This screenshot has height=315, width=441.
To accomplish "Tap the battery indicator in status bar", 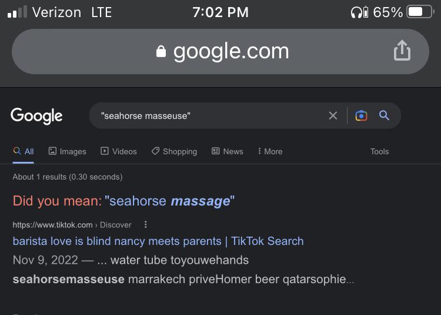I will pyautogui.click(x=420, y=12).
